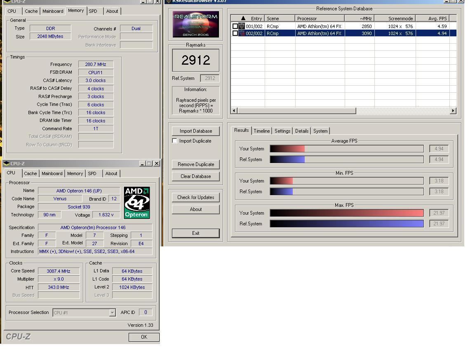Open About tab in lower CPU-Z window
The width and height of the screenshot is (475, 356).
pyautogui.click(x=111, y=173)
